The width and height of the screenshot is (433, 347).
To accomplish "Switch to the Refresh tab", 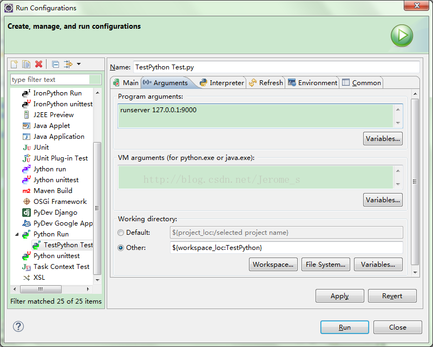I will 266,83.
